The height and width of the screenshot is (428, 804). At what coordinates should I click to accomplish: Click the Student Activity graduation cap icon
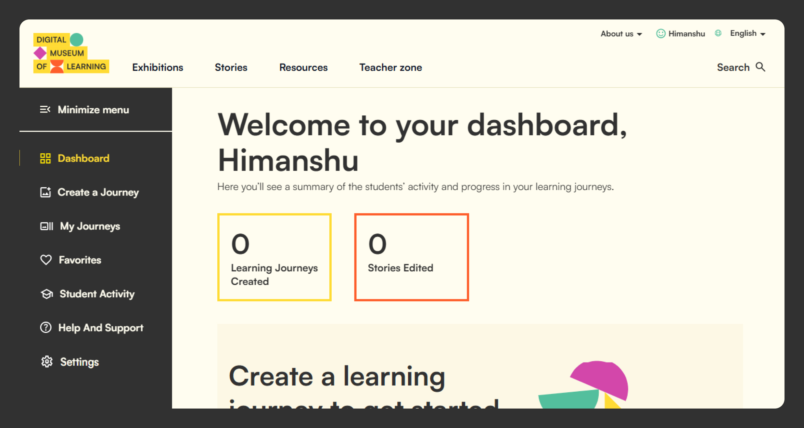pyautogui.click(x=47, y=294)
